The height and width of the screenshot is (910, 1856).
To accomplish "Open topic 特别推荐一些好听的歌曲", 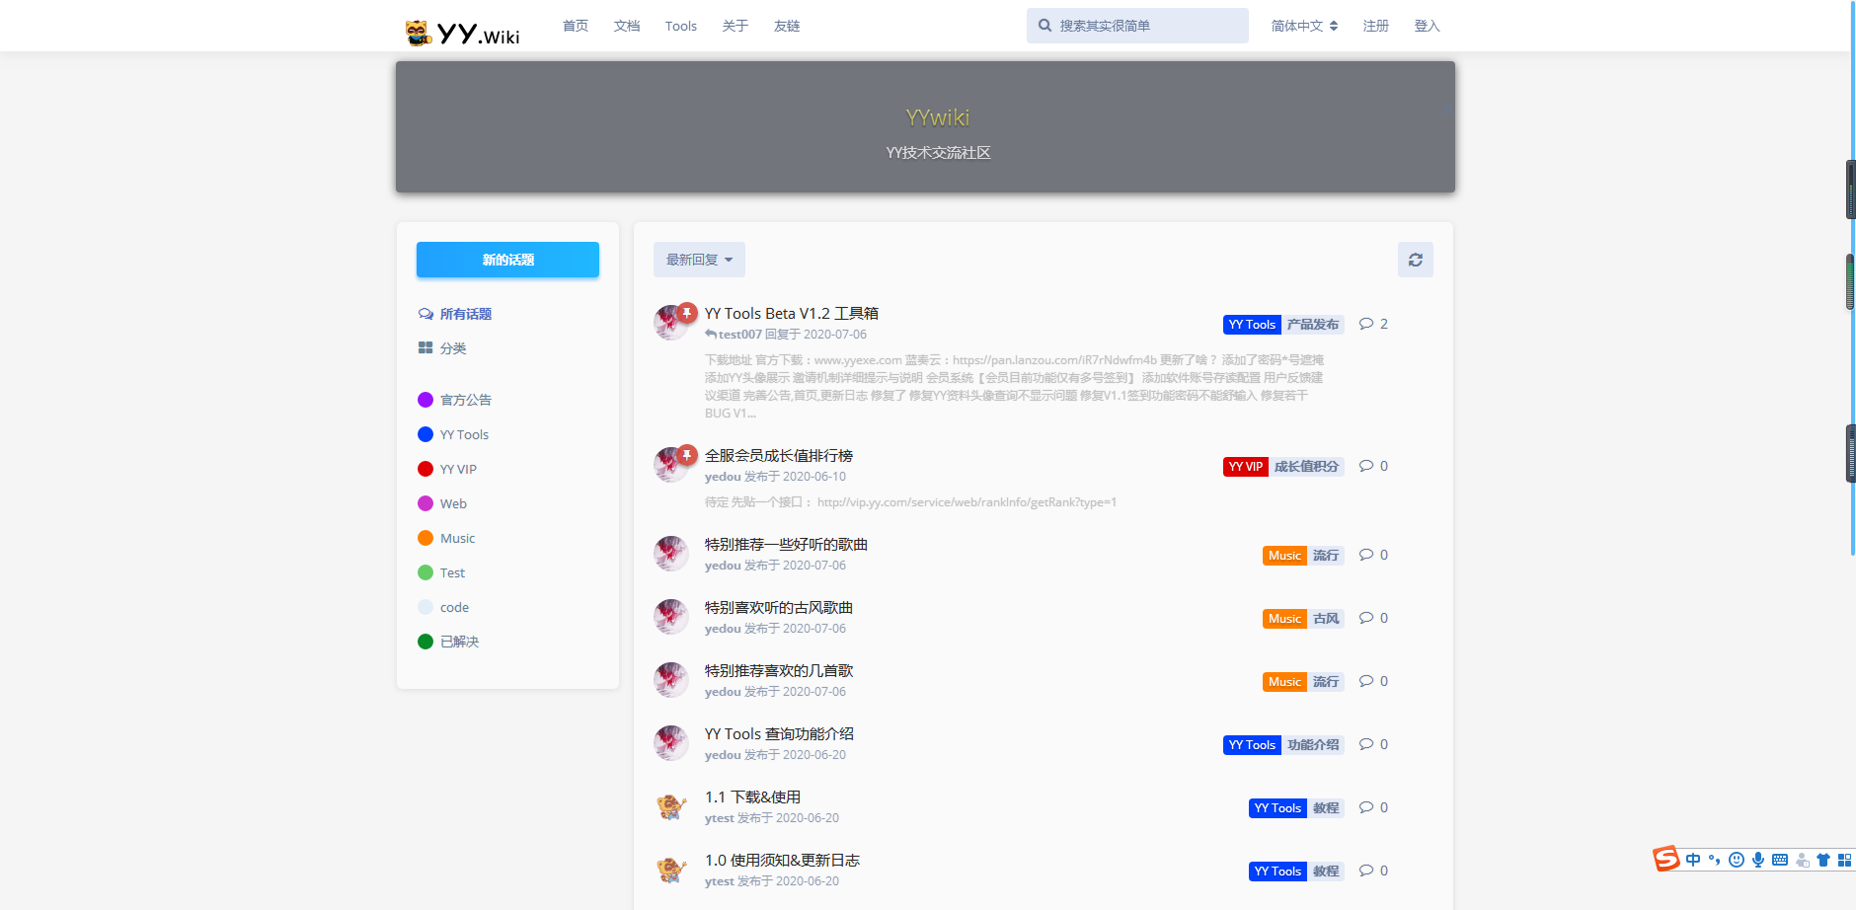I will (x=786, y=544).
